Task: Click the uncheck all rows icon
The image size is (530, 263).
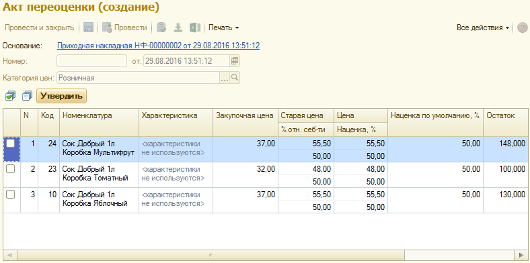Action: coord(27,96)
